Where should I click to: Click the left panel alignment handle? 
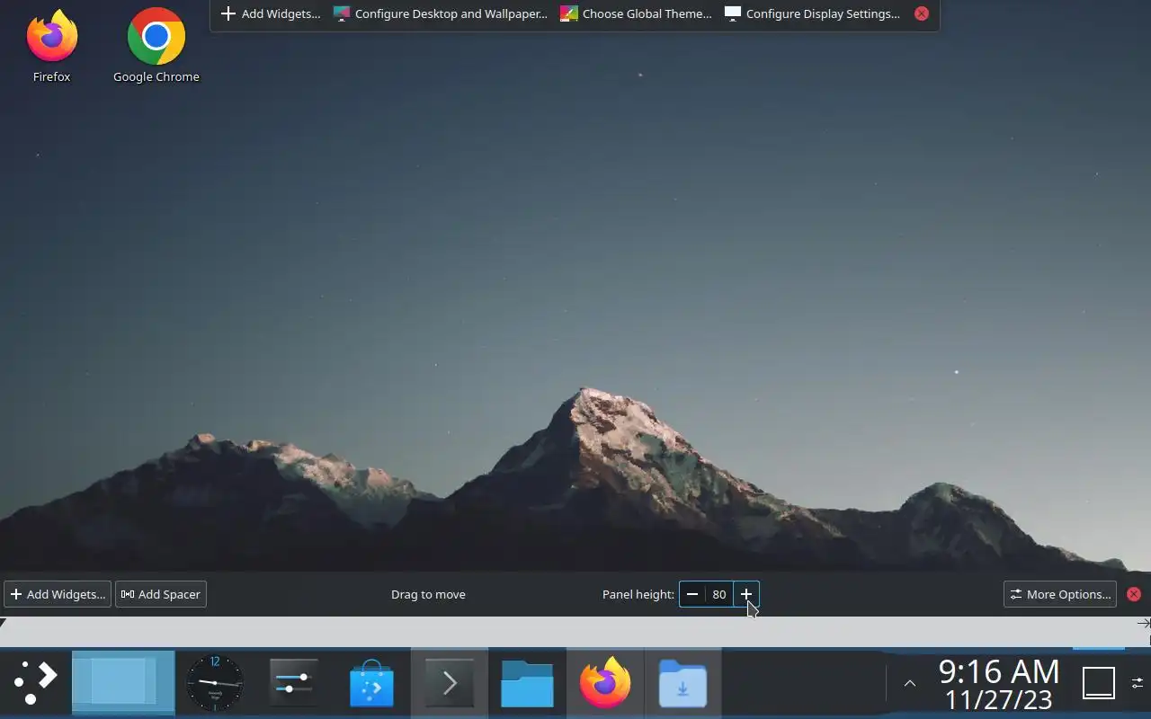(4, 622)
